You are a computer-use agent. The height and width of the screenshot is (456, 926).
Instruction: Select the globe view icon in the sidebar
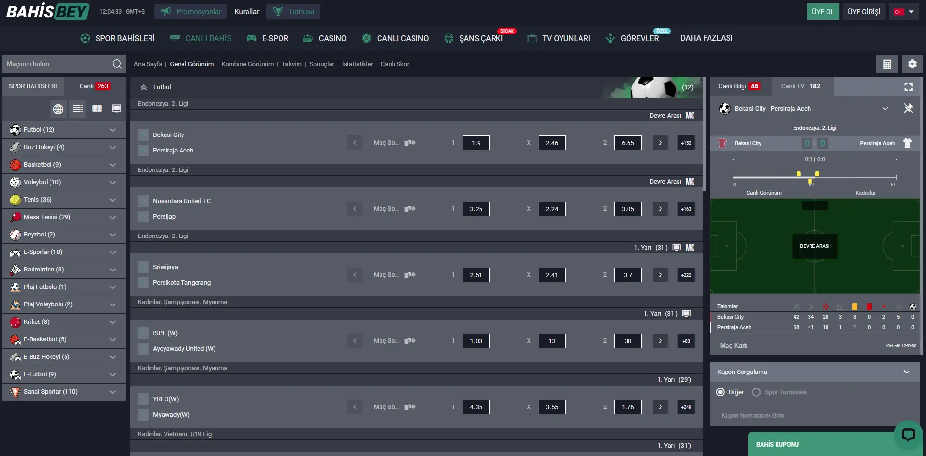(58, 109)
